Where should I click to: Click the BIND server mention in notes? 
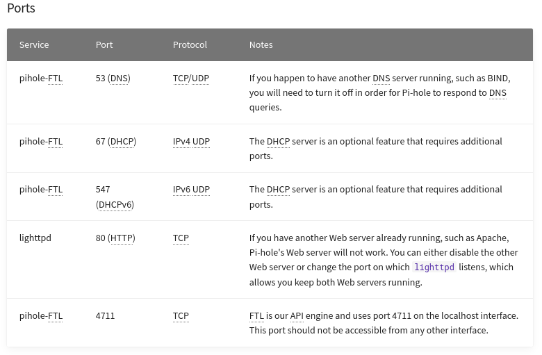498,79
